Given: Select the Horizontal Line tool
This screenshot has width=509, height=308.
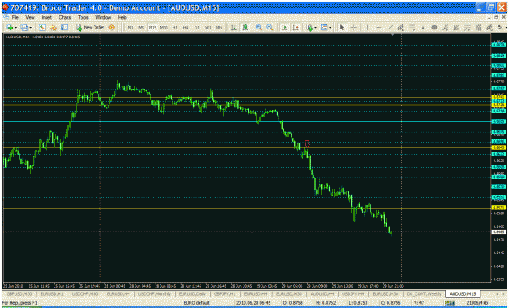Looking at the screenshot, I should pos(379,28).
